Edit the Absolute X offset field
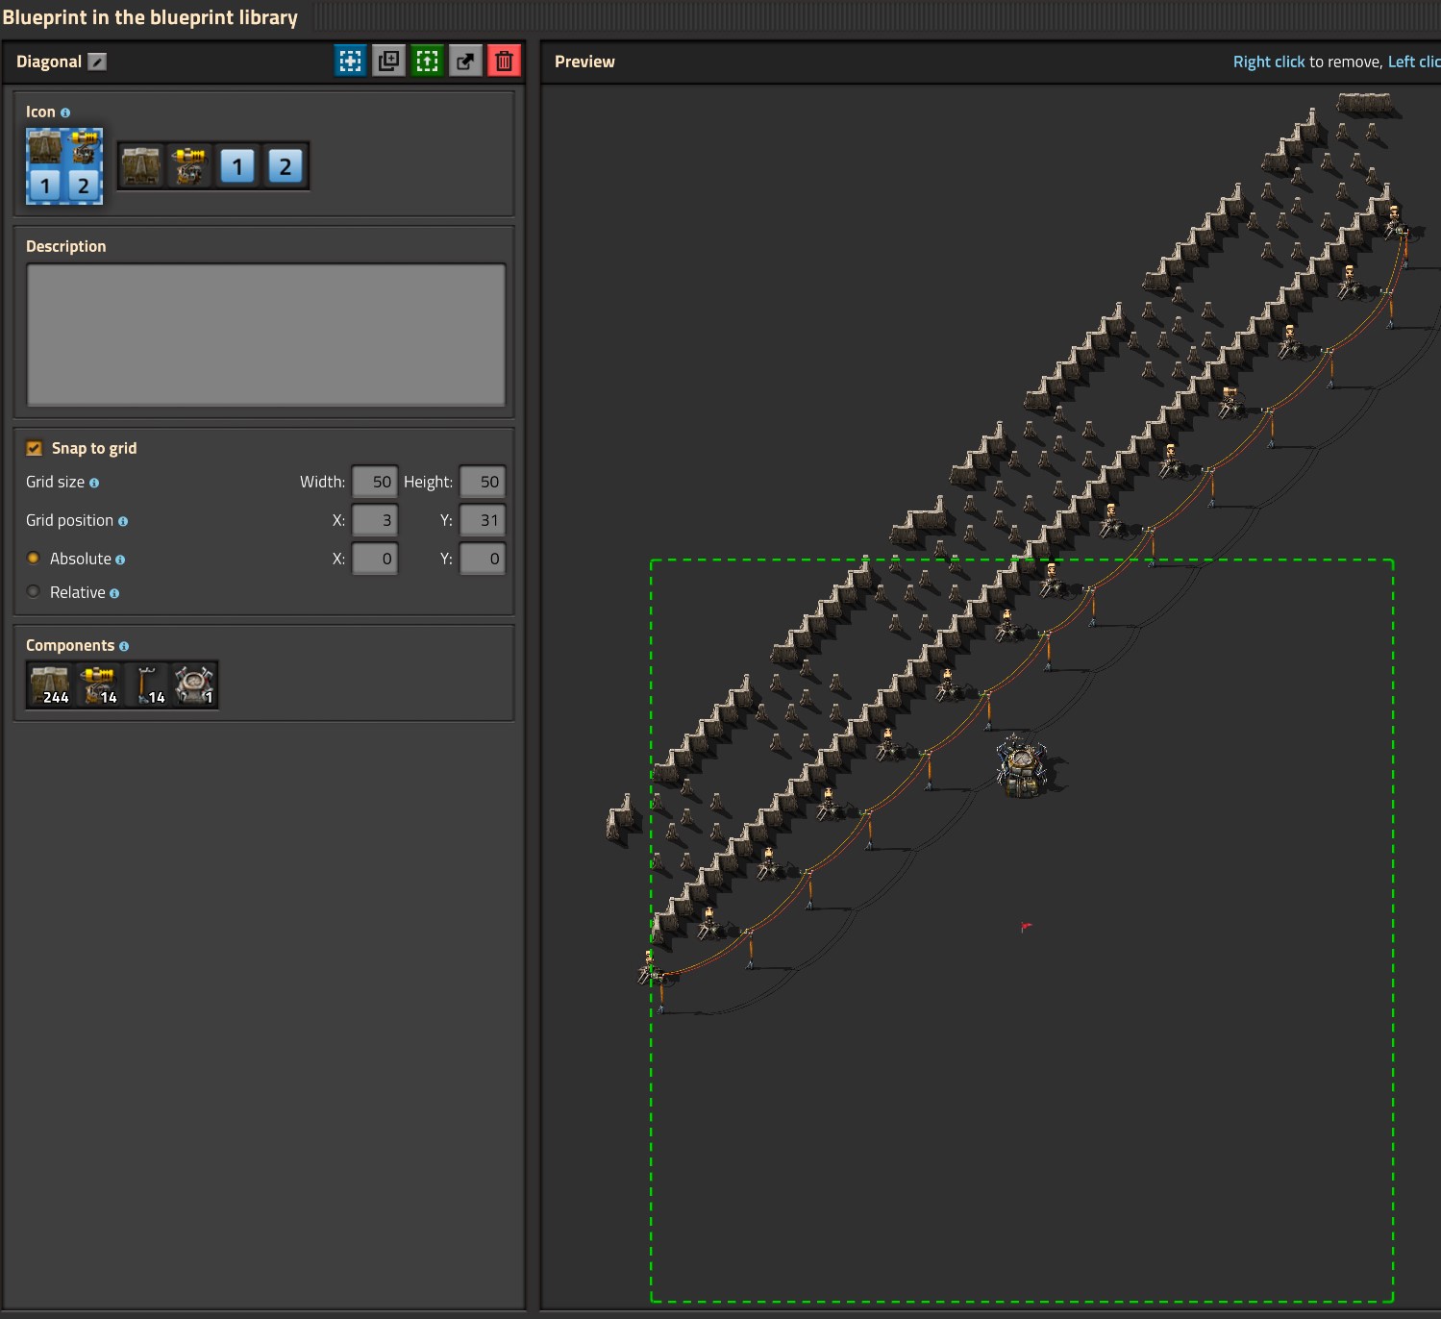1441x1319 pixels. coord(375,559)
